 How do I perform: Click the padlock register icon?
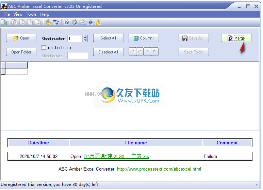(98, 22)
